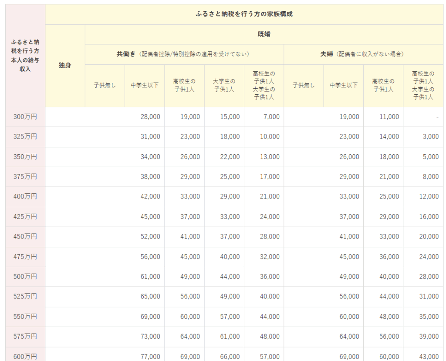The height and width of the screenshot is (361, 446).
Task: Click the 52,000 value in 450万円 row
Action: (150, 237)
